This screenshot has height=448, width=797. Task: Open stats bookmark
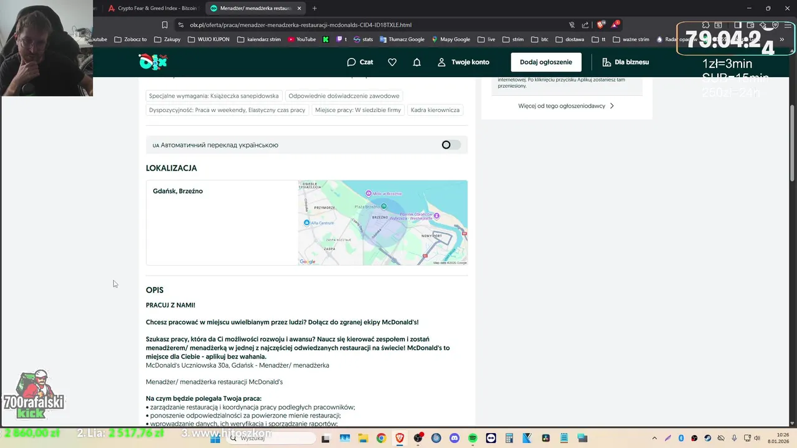click(x=364, y=39)
